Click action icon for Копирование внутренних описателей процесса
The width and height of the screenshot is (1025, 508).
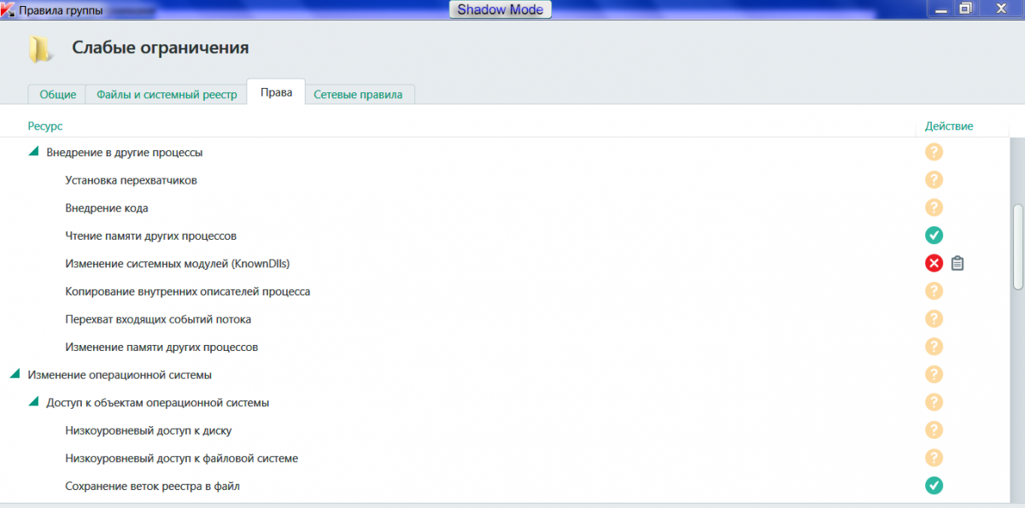(934, 291)
